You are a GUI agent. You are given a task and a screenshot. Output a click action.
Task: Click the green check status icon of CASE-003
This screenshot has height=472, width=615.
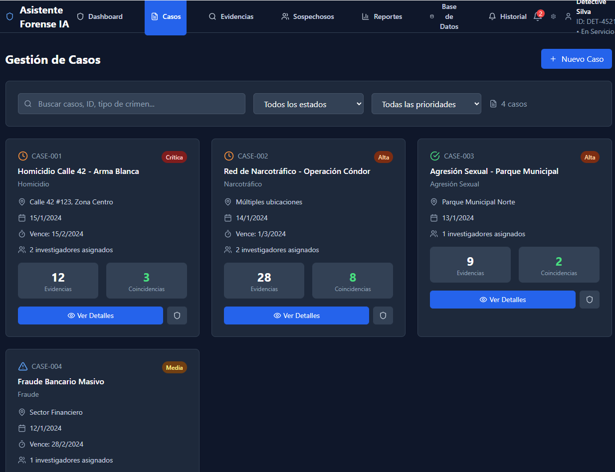coord(435,156)
